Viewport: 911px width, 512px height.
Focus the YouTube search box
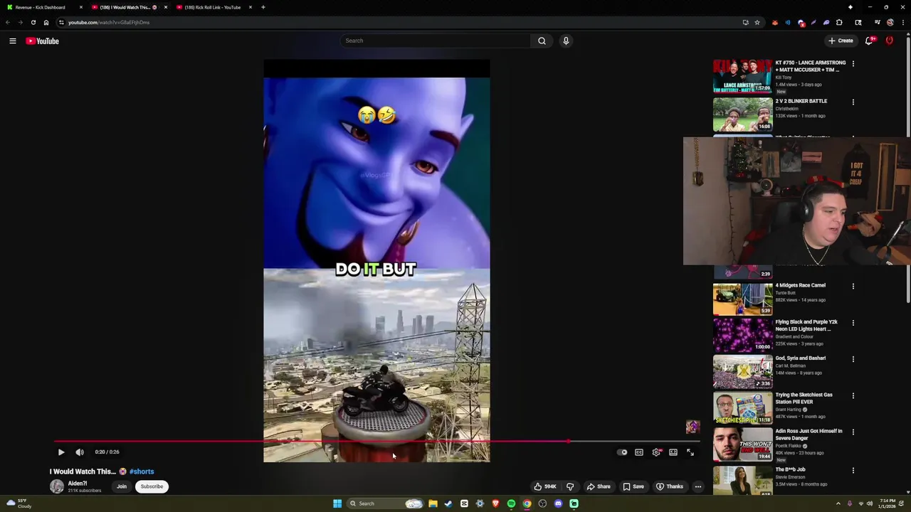435,41
